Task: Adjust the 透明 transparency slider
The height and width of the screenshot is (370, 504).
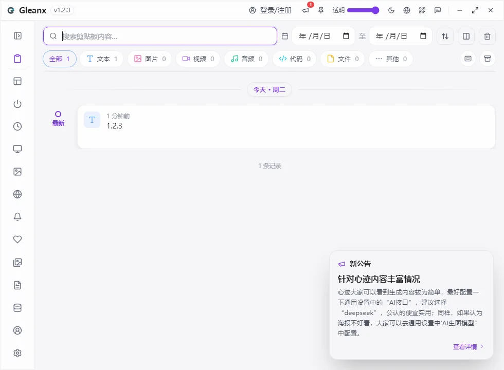Action: click(x=363, y=10)
